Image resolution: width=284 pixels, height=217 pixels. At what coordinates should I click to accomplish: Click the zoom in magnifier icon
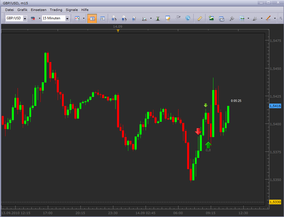114,18
